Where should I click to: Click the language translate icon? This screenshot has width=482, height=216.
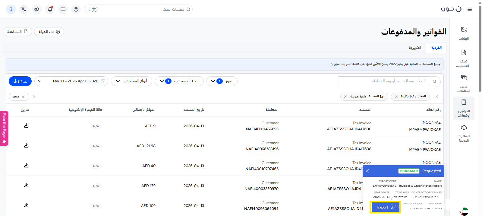pyautogui.click(x=24, y=9)
